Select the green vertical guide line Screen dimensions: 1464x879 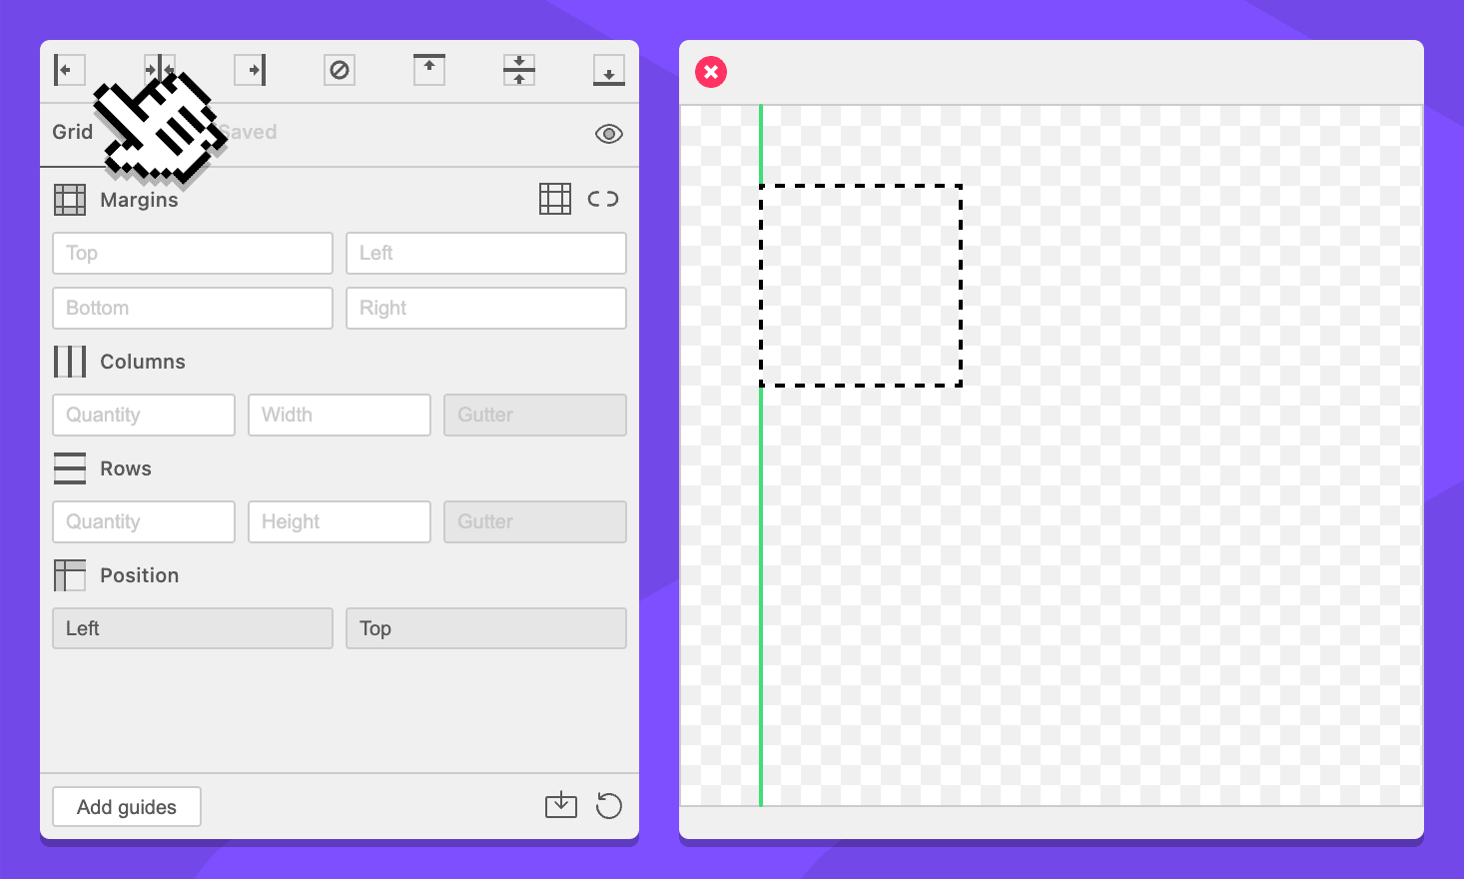761,599
